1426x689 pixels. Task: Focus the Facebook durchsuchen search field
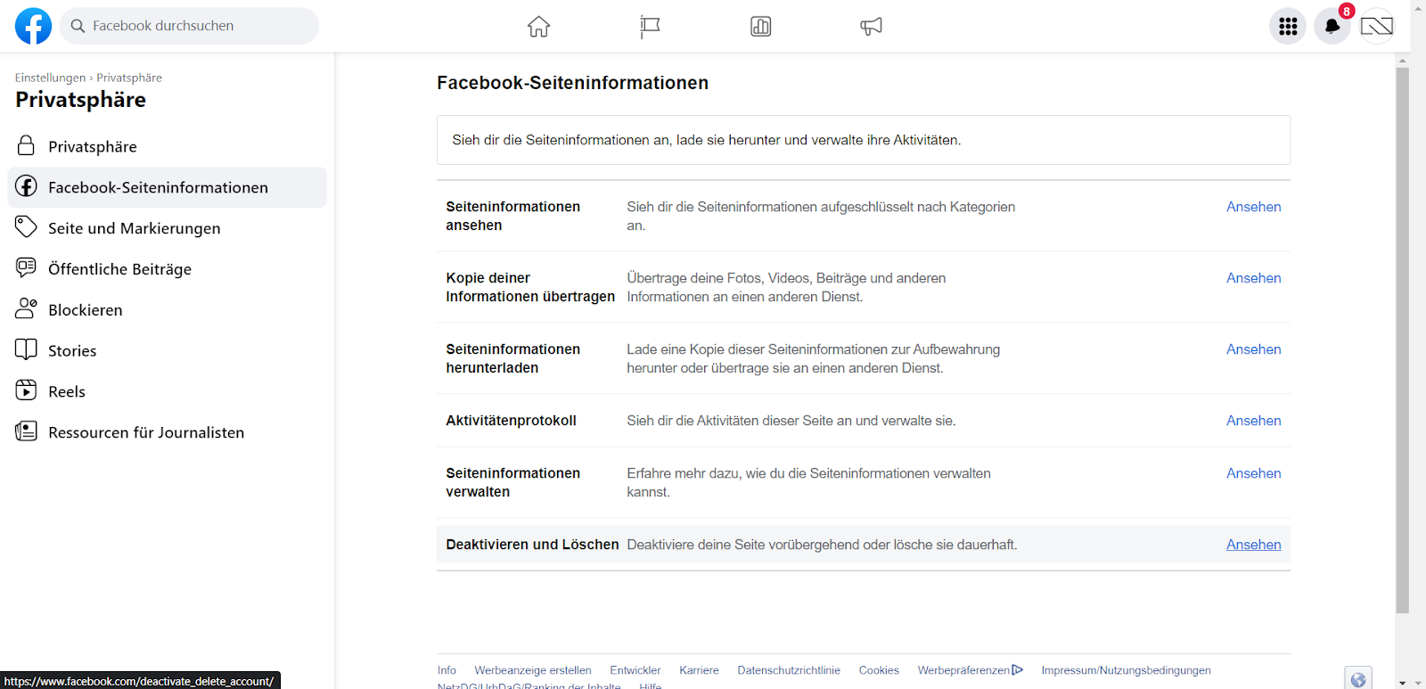click(x=190, y=26)
